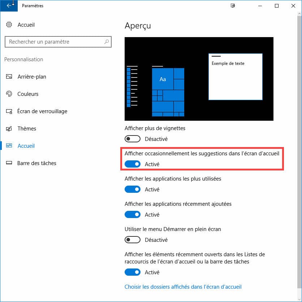The image size is (302, 302).
Task: Minimize the Paramètres window
Action: click(x=260, y=6)
